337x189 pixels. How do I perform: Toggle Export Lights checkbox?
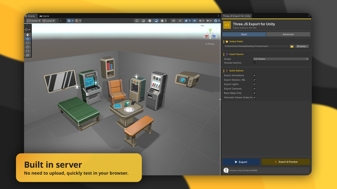[254, 84]
